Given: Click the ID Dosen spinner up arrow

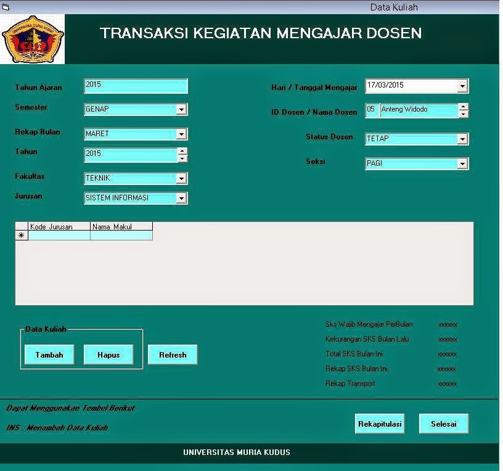Looking at the screenshot, I should (x=464, y=106).
